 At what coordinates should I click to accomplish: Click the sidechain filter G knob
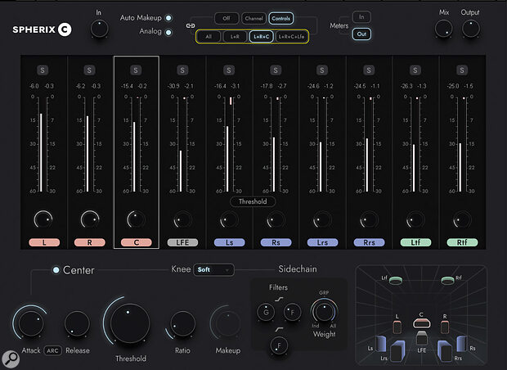point(266,312)
